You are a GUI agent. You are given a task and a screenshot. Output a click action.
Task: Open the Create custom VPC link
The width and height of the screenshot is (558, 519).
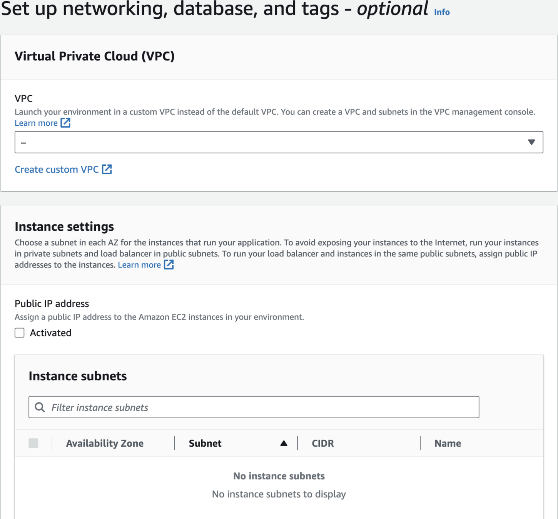click(x=57, y=170)
